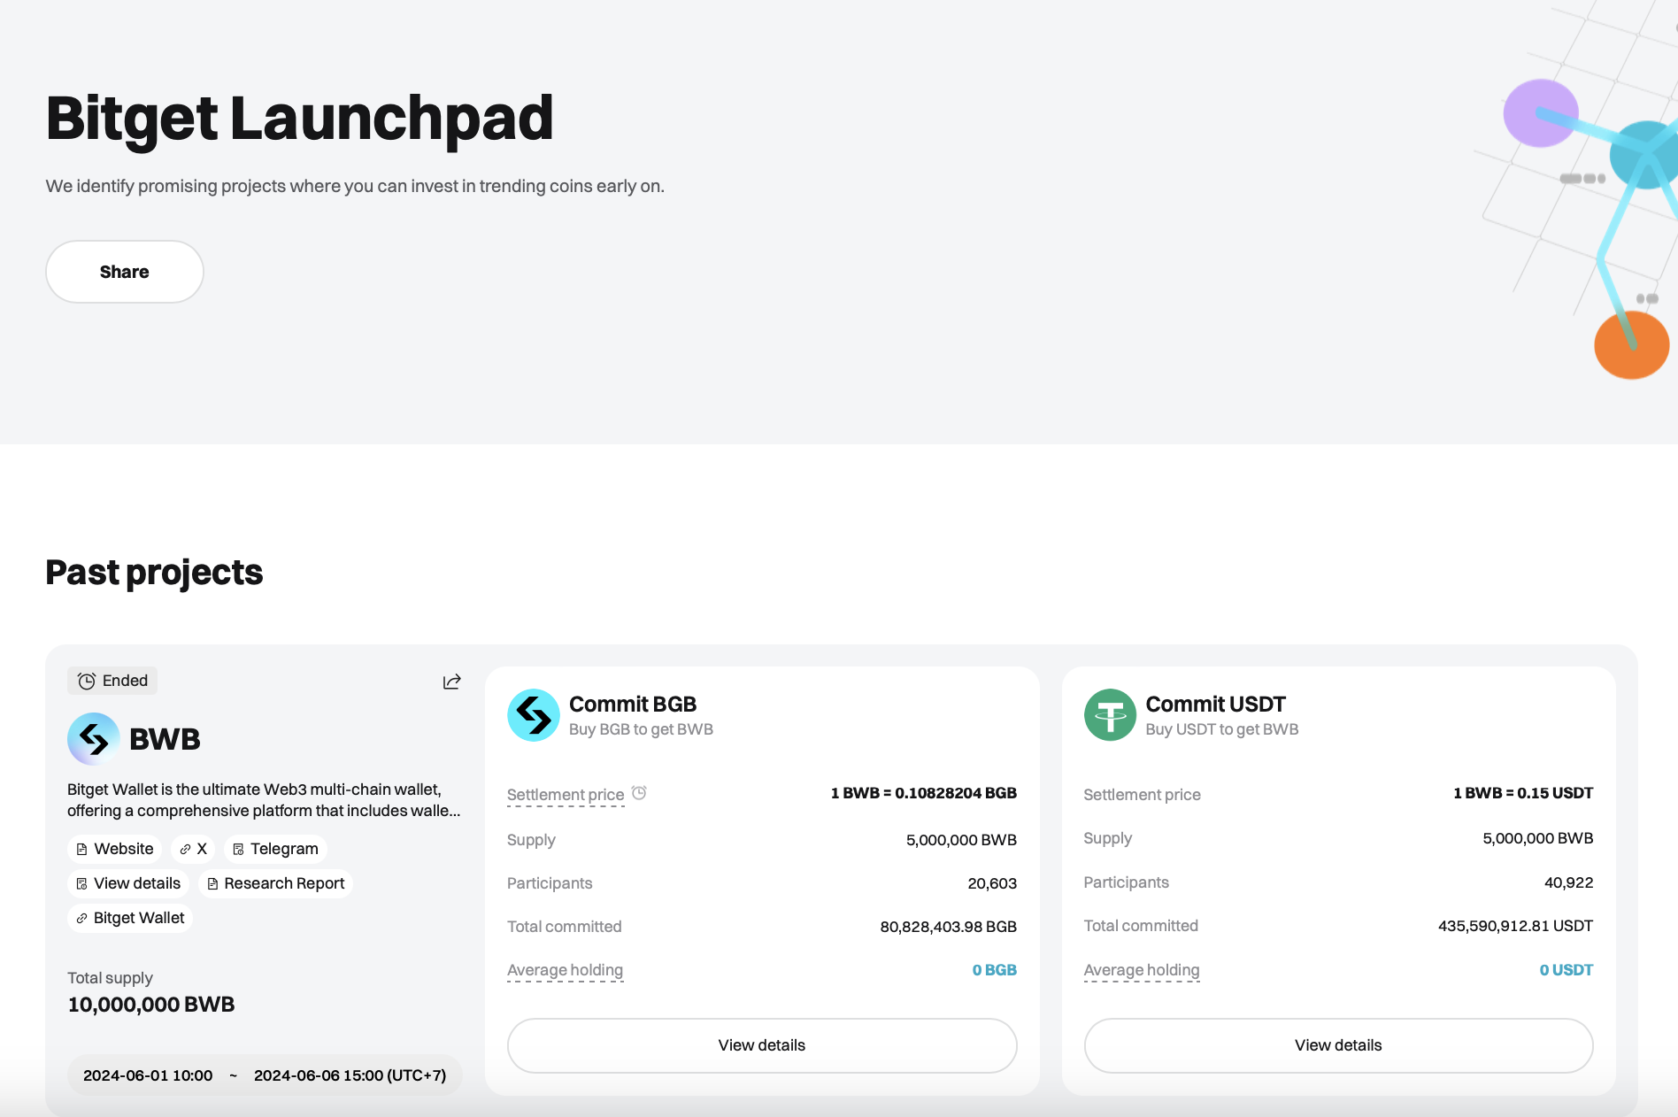Click the 80,828,403.98 BGB total committed value
1678x1117 pixels.
(949, 927)
